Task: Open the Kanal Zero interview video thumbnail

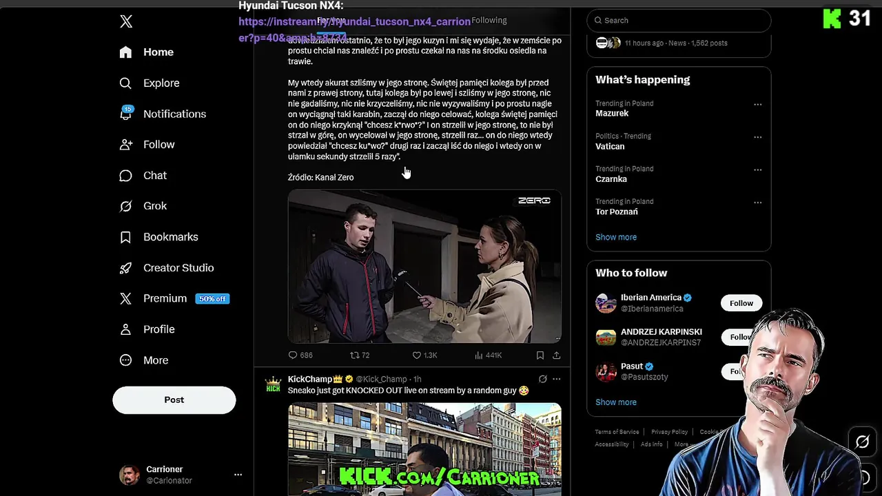Action: tap(424, 267)
